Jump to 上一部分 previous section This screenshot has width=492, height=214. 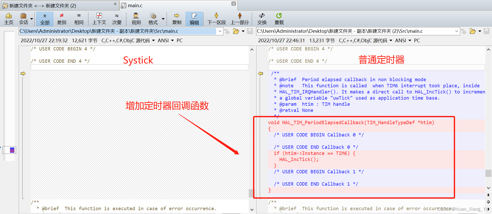pyautogui.click(x=240, y=19)
